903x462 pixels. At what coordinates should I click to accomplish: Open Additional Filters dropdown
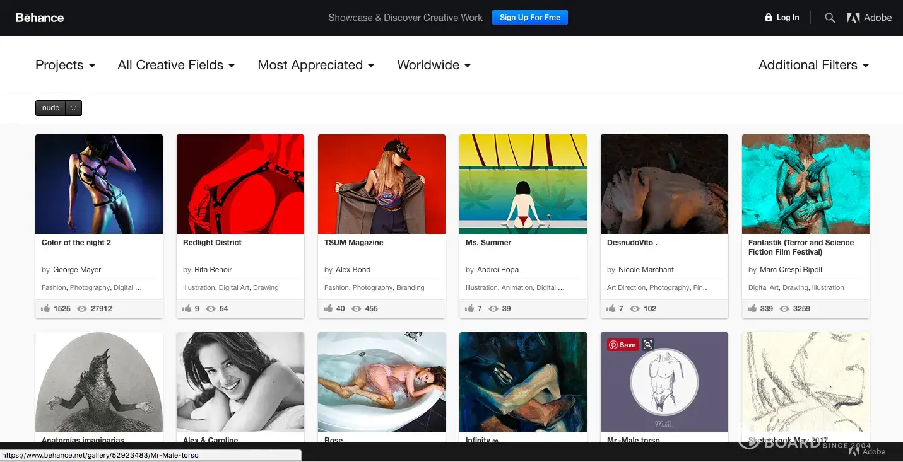click(x=813, y=65)
